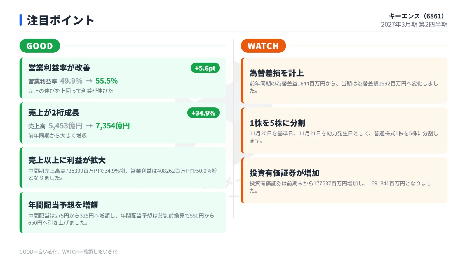Viewport: 467px width, 262px height.
Task: Open the 投資有価証券が増加 card heading
Action: (x=284, y=173)
